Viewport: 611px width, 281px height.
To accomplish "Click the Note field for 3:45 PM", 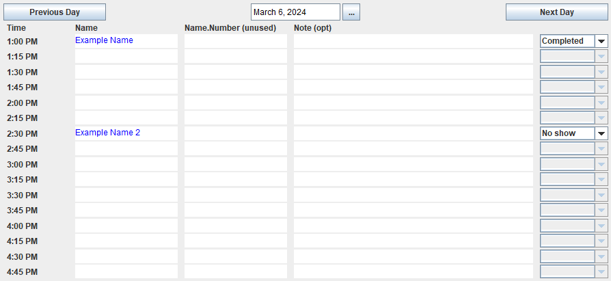I will 413,210.
